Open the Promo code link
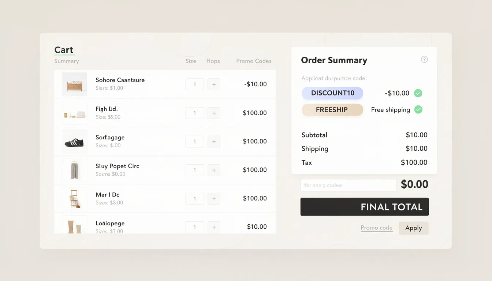Viewport: 492px width, 281px height. coord(377,228)
